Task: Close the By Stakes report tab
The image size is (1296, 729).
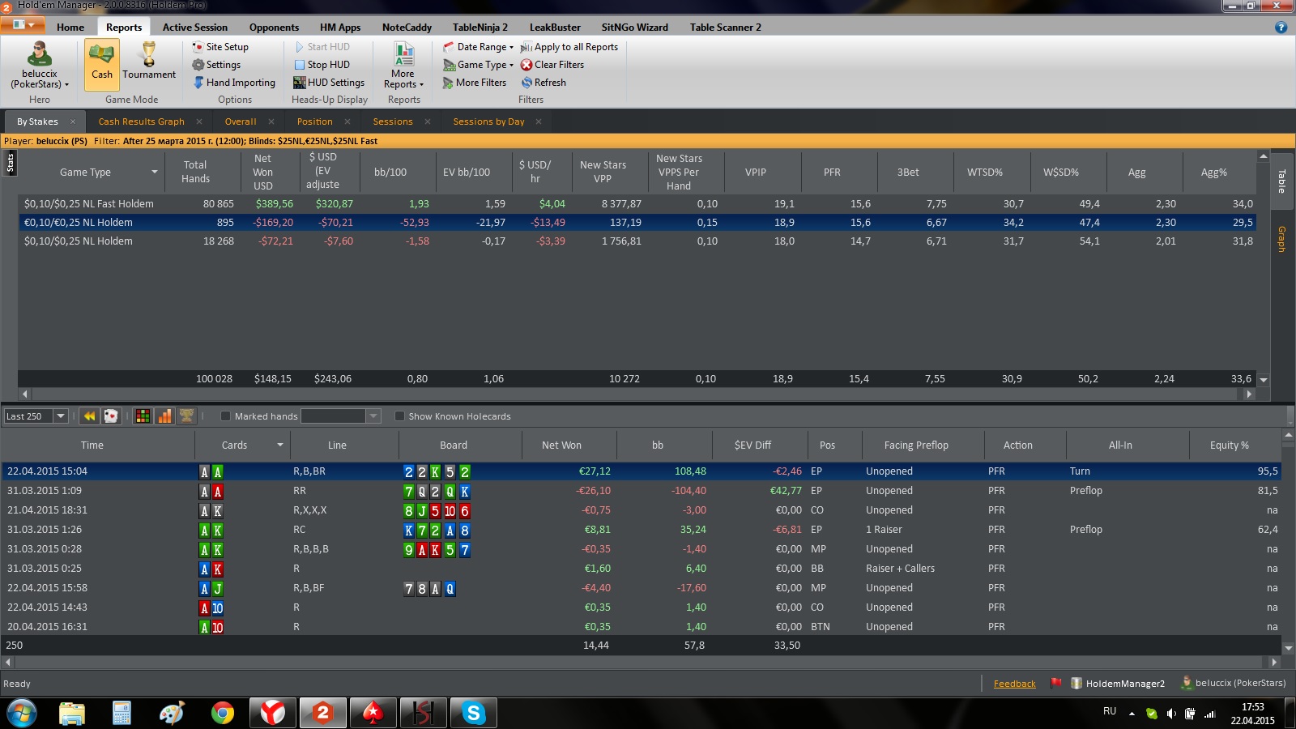Action: pos(73,122)
